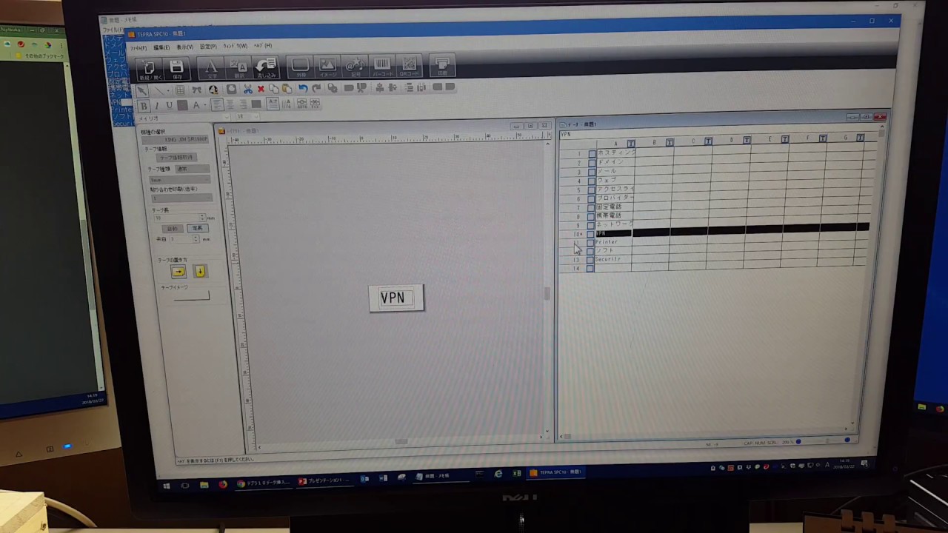Center-align text in the format bar
Image resolution: width=948 pixels, height=533 pixels.
(x=230, y=105)
